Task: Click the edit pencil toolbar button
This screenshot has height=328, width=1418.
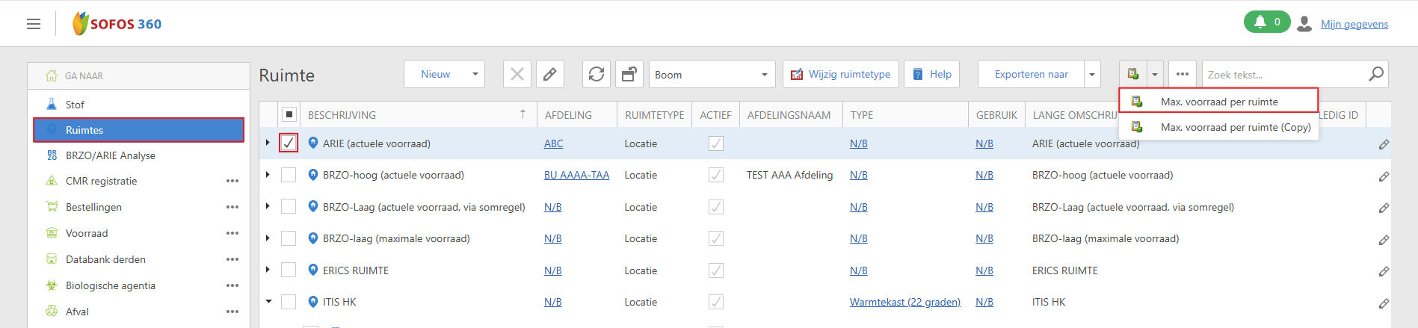Action: point(549,74)
